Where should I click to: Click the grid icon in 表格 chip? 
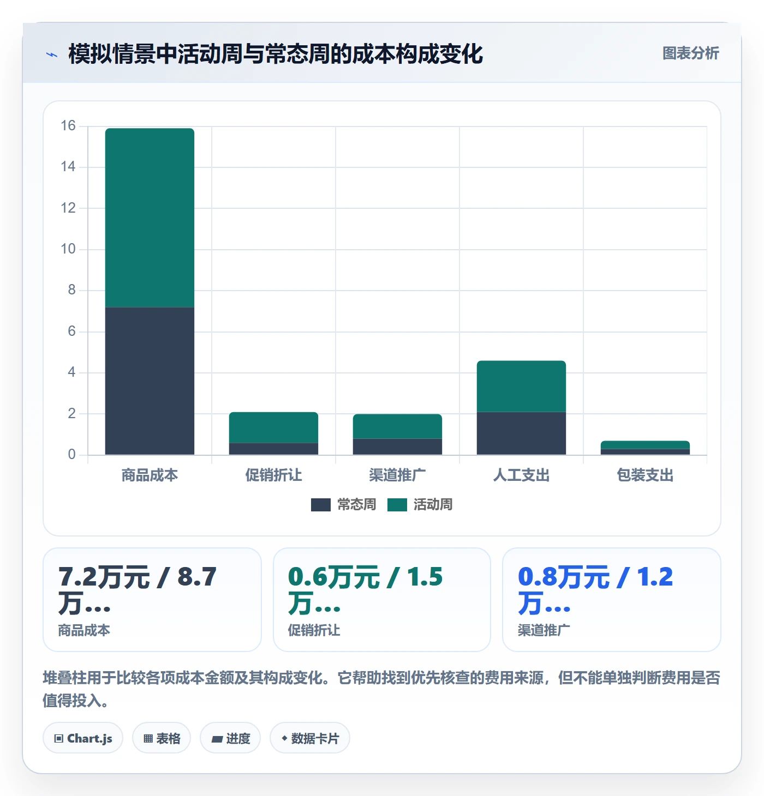coord(148,739)
